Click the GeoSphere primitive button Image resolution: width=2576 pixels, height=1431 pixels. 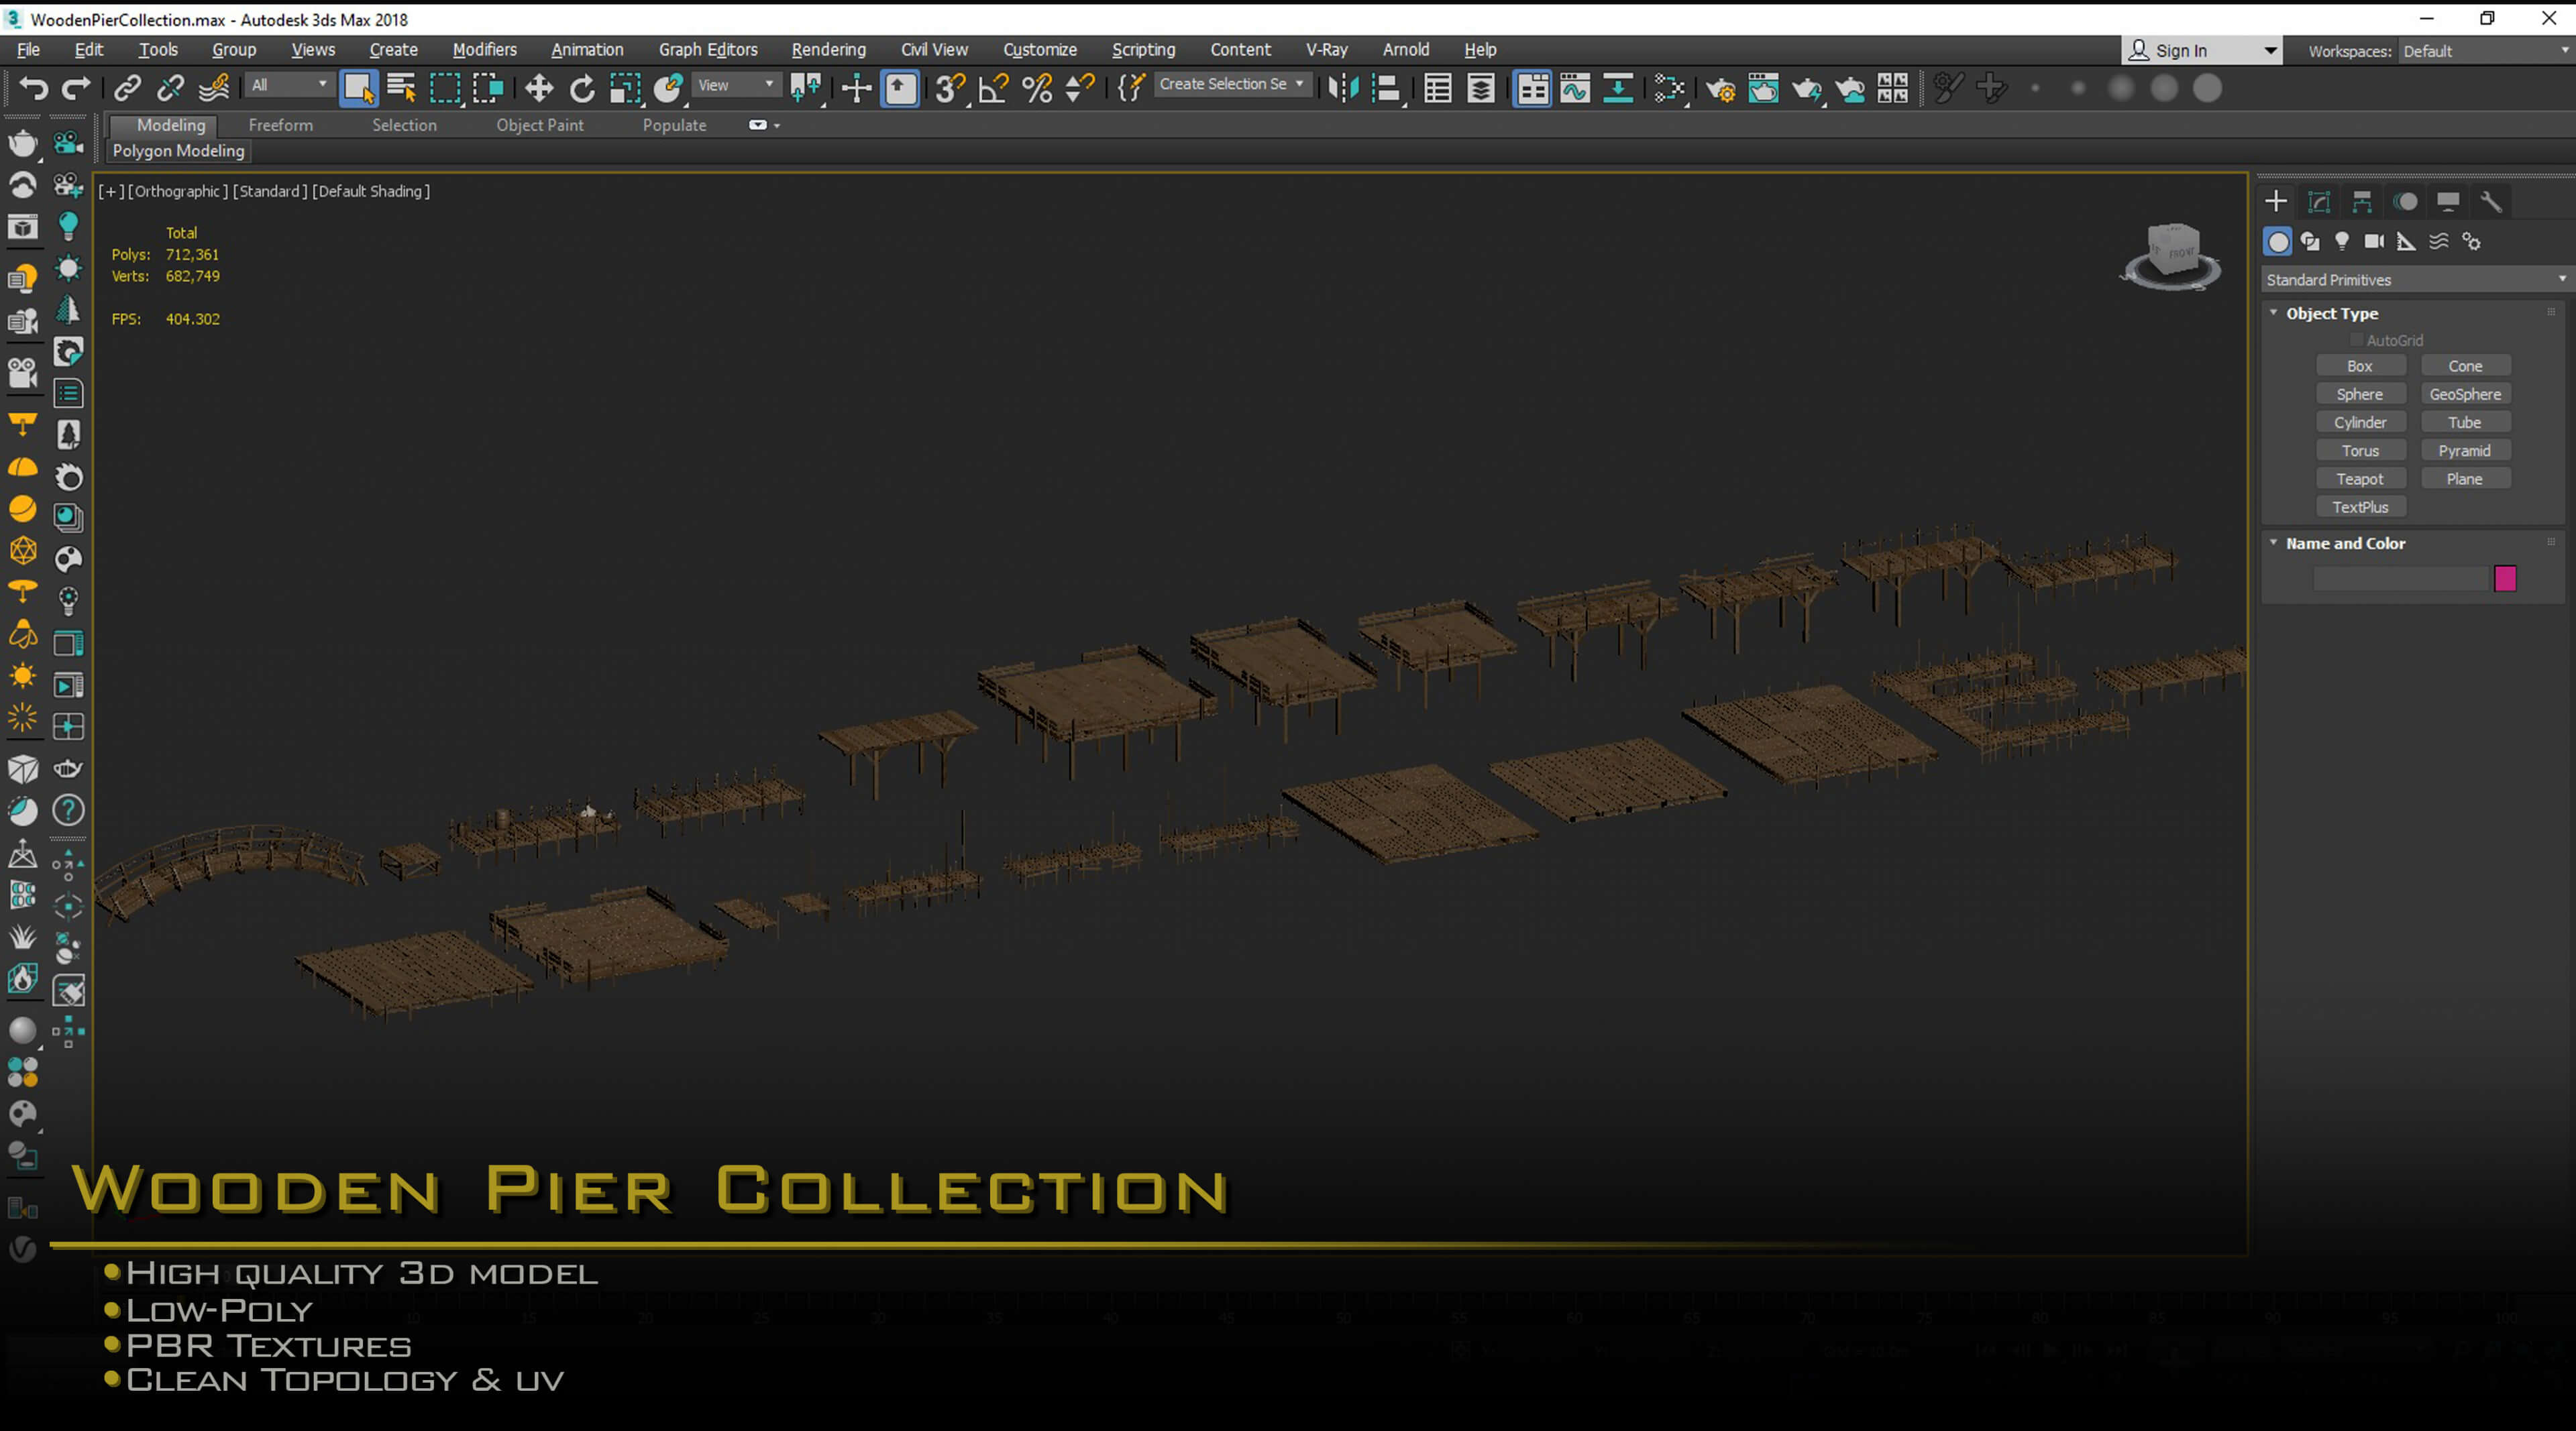click(x=2465, y=395)
